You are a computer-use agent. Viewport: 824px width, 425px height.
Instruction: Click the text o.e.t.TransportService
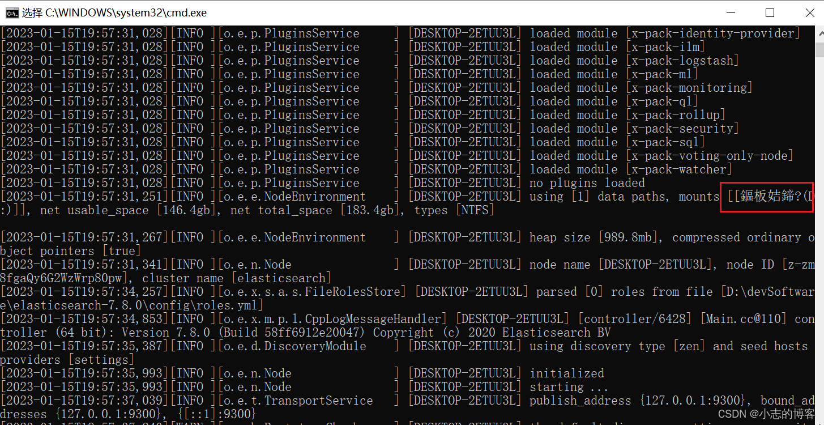point(298,401)
